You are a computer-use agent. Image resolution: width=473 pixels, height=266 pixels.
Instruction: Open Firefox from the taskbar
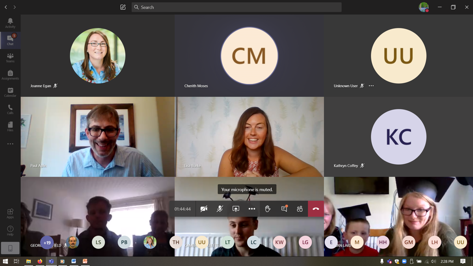click(40, 261)
